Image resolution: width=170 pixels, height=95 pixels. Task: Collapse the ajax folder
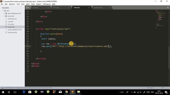coord(3,11)
